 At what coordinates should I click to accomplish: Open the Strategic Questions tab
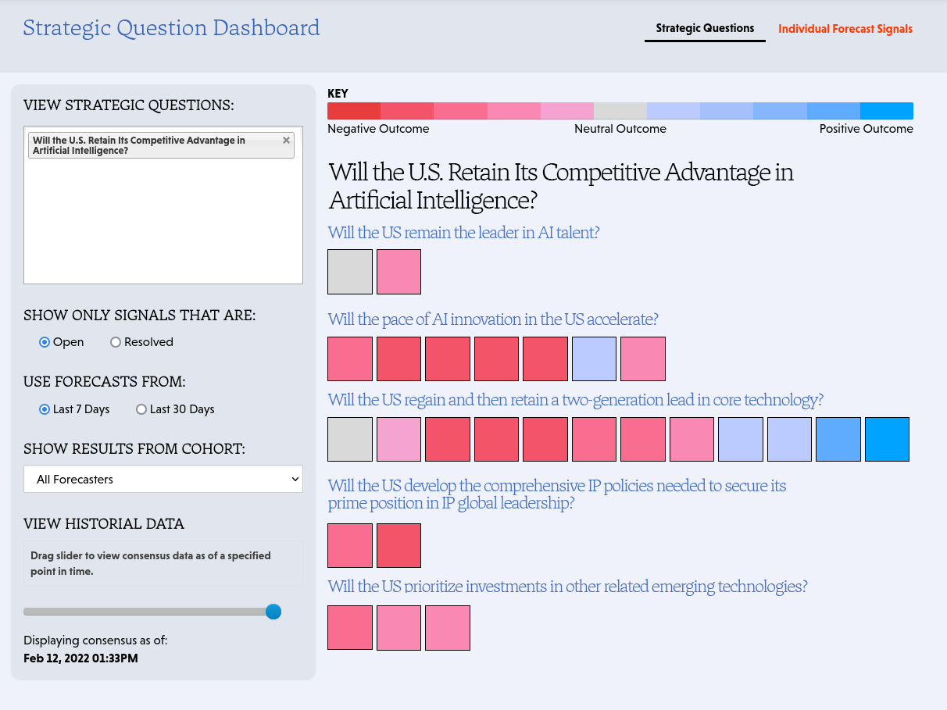[705, 28]
